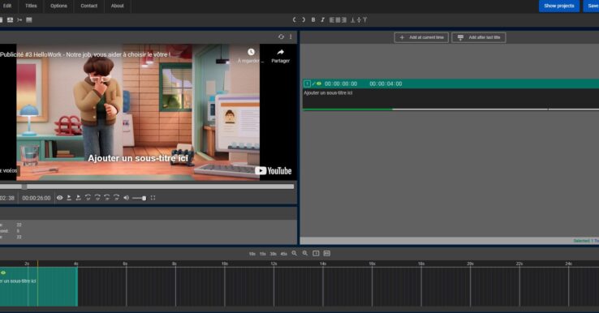Open the video panel three-dots menu
599x313 pixels.
point(291,36)
